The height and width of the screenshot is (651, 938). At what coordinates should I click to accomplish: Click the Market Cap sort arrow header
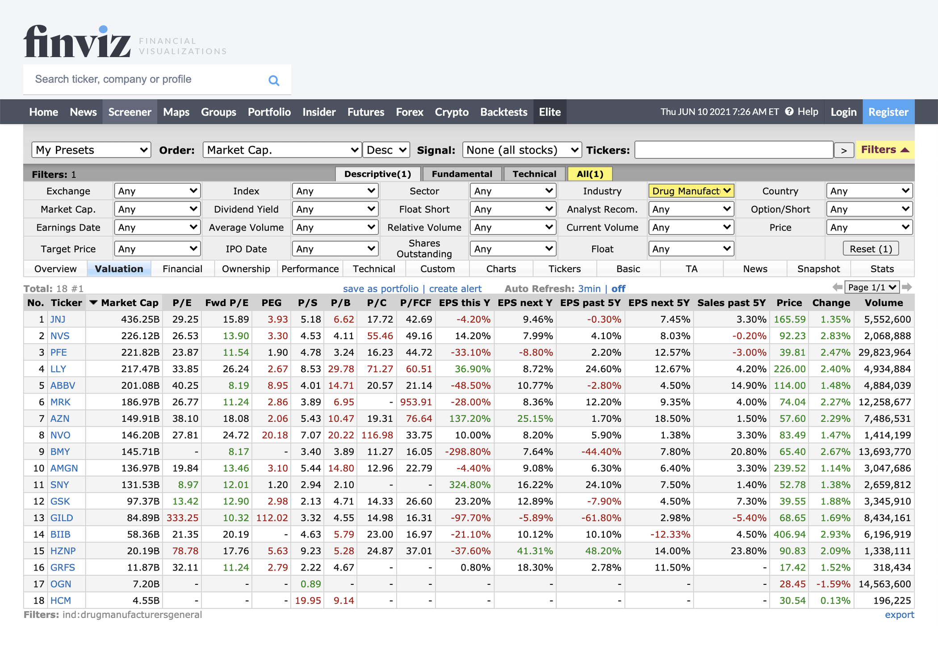pyautogui.click(x=125, y=303)
